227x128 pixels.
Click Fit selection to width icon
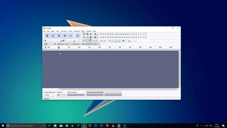(116, 41)
